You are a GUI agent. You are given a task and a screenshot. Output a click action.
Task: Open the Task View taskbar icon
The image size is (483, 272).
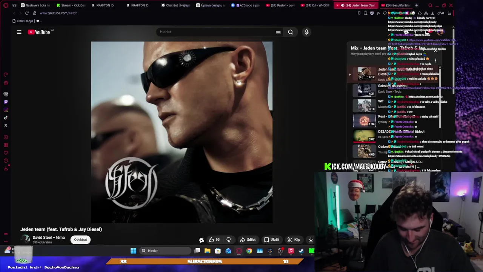(x=197, y=251)
